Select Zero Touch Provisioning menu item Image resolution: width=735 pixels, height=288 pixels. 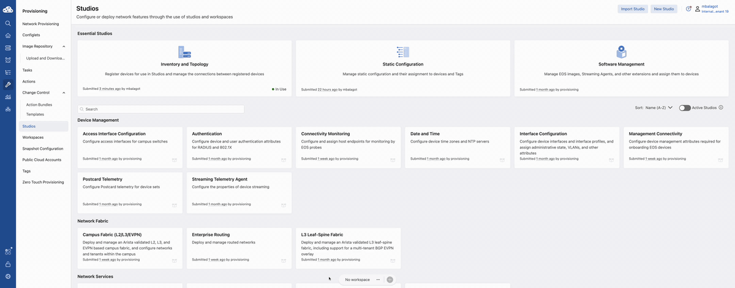[x=43, y=182]
